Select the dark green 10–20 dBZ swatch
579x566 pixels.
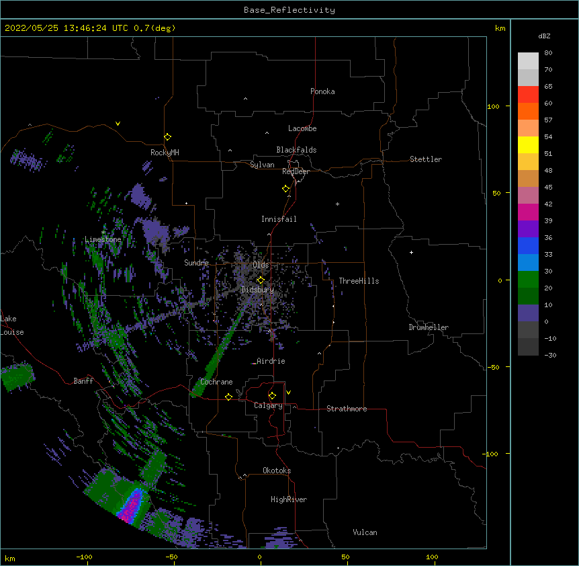coord(528,296)
